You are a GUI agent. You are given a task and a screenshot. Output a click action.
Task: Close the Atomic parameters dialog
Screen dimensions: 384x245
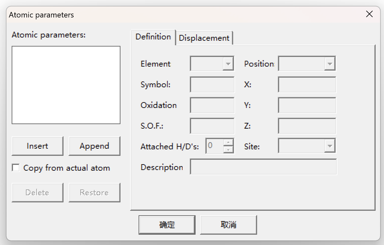click(x=369, y=14)
